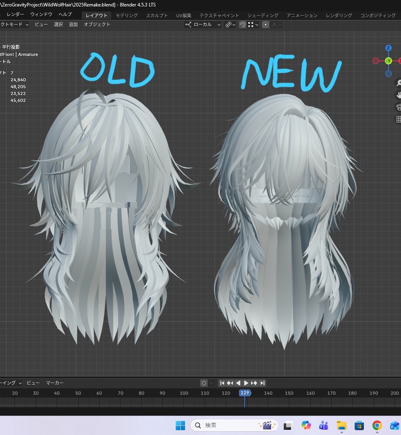Click the Windows taskbar 検索 search box

(x=235, y=425)
